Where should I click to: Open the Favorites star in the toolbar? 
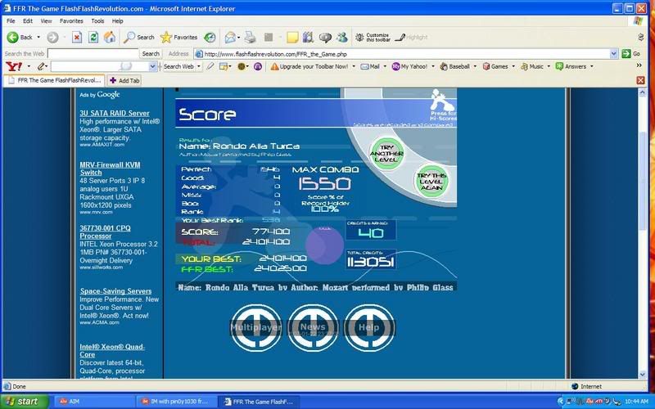(178, 37)
